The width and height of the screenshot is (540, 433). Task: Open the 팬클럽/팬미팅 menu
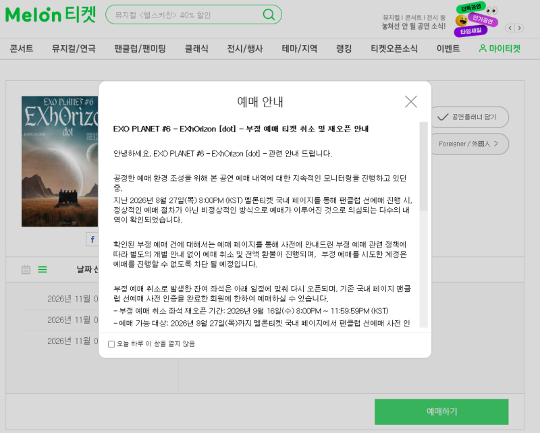pos(140,49)
